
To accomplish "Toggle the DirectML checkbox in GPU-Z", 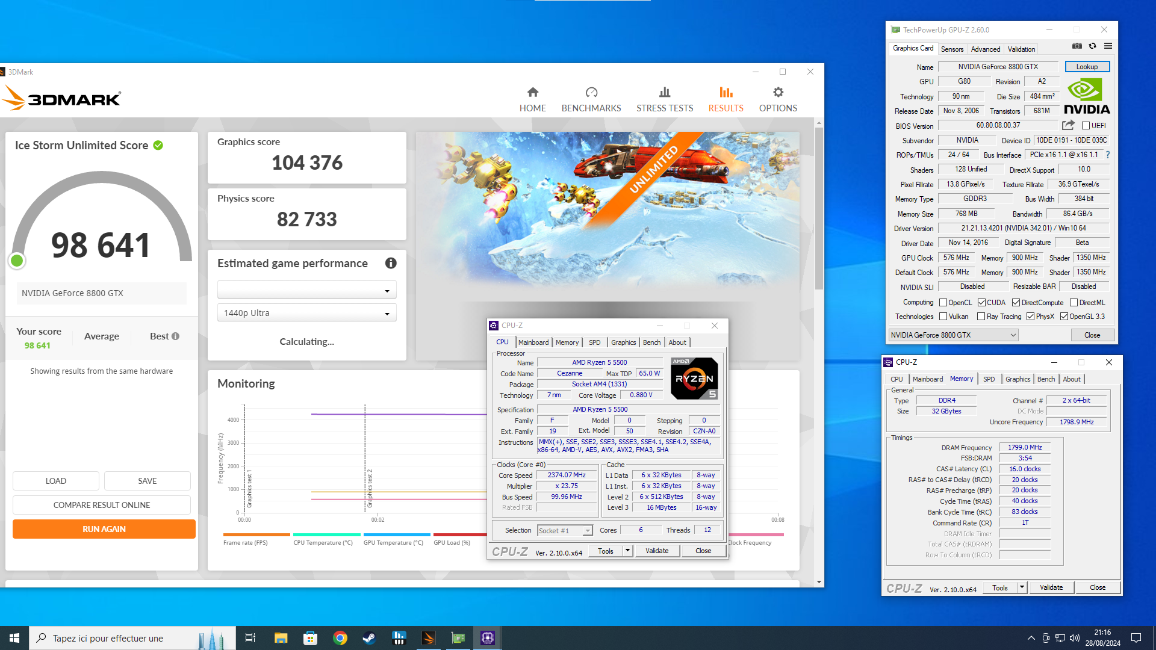I will tap(1074, 303).
